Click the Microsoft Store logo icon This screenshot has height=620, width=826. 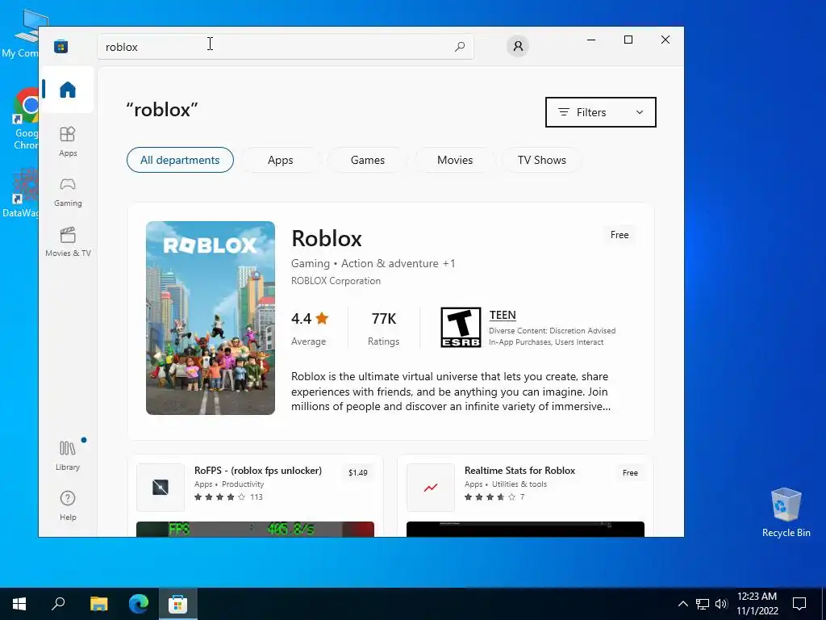(x=61, y=46)
